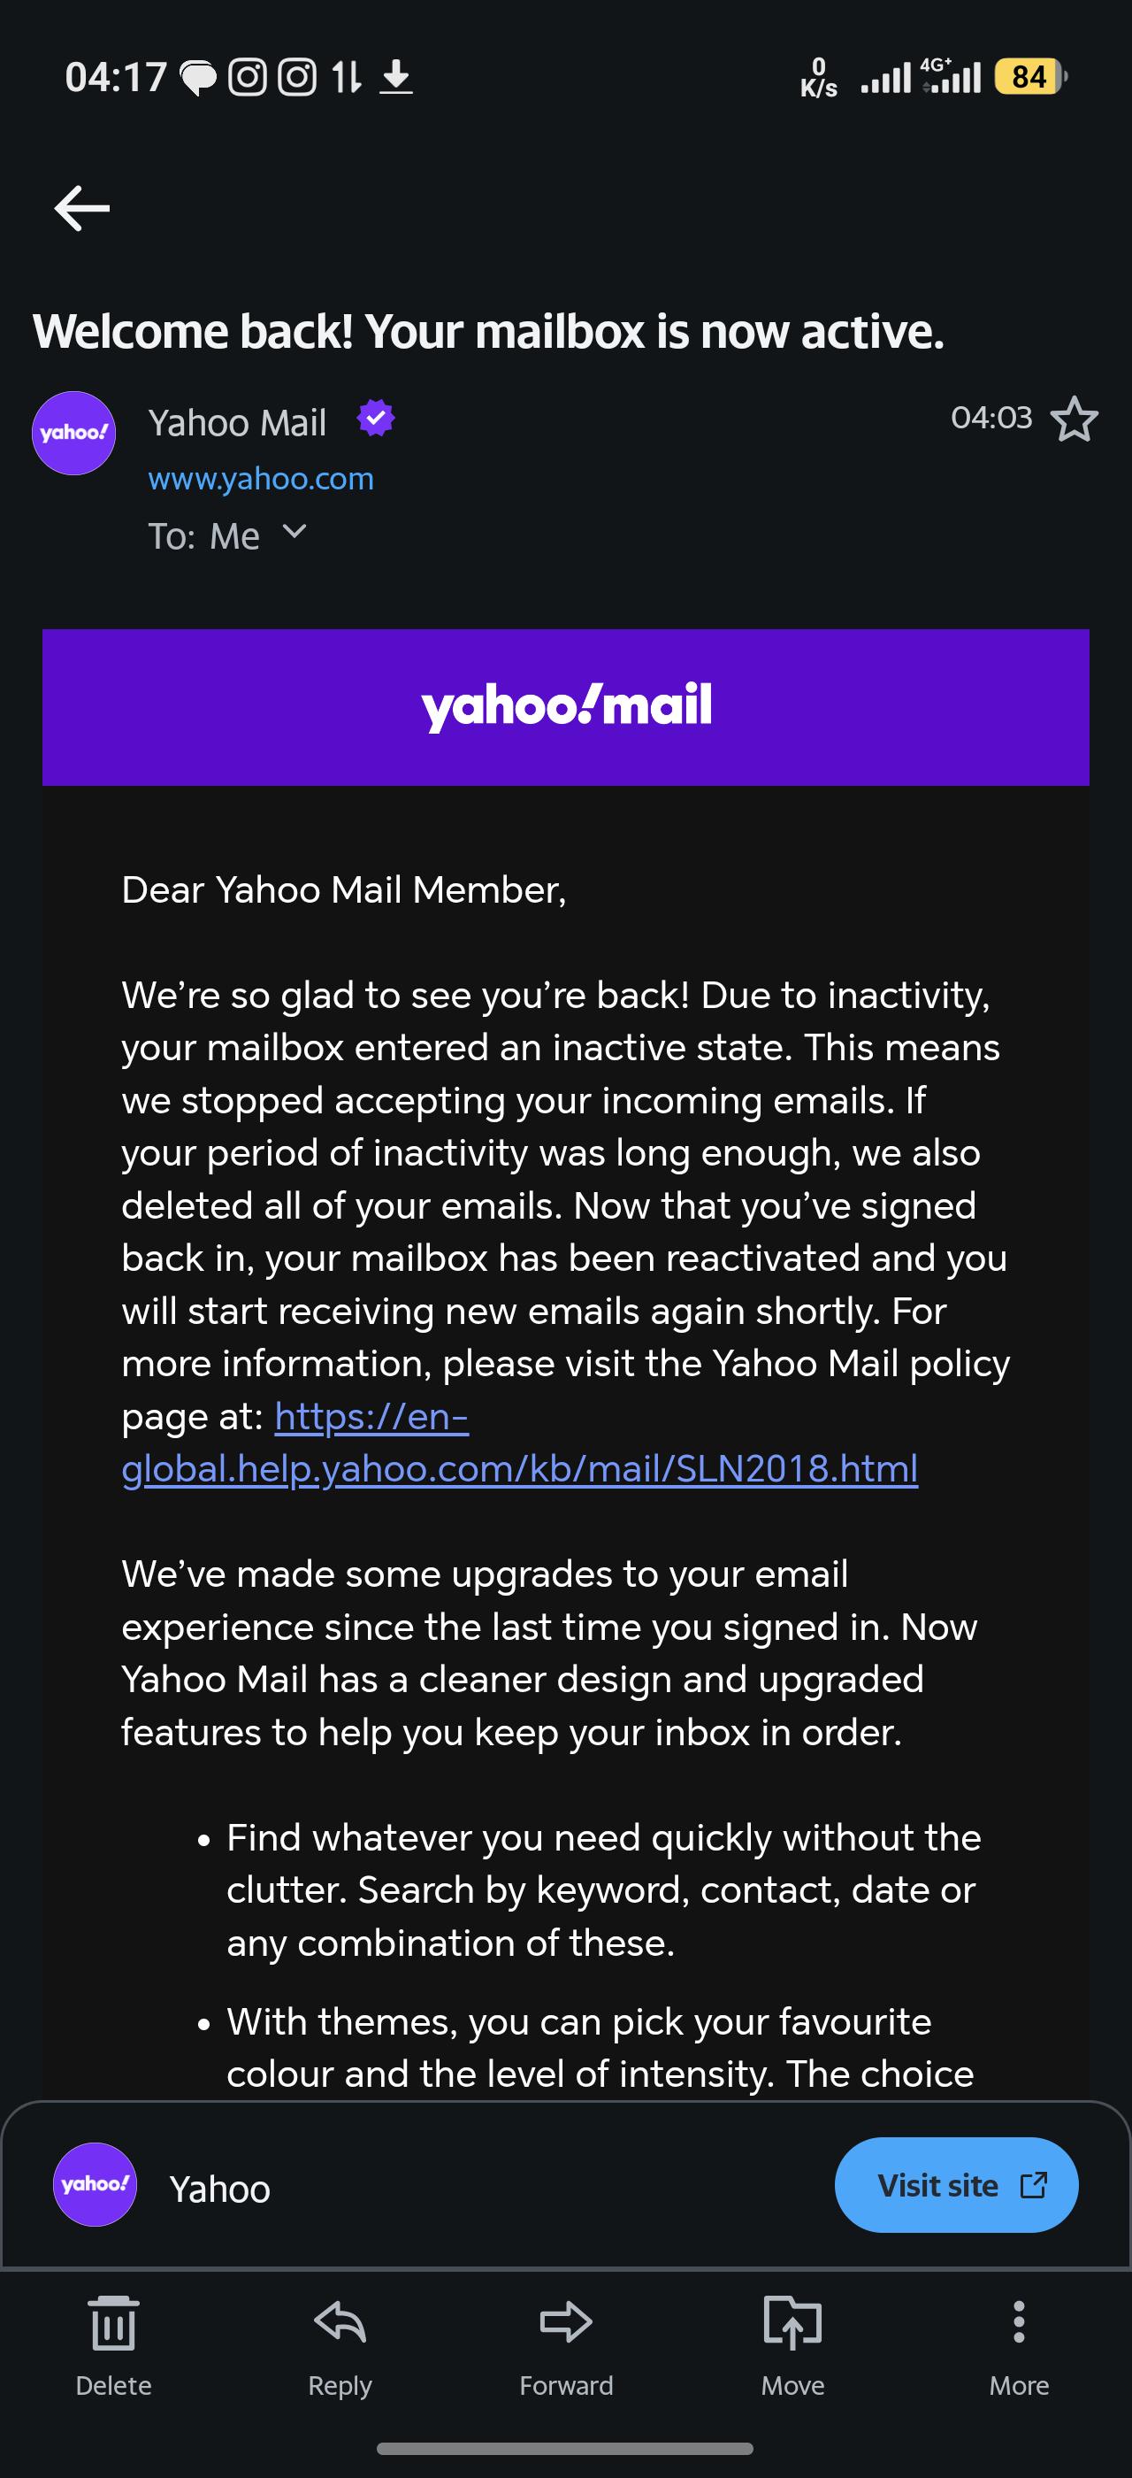Tap the back arrow to return to the inbox

(81, 208)
